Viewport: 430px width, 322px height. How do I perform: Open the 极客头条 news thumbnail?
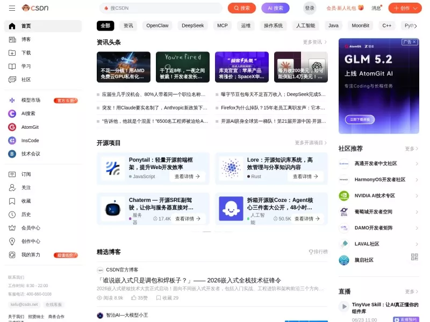(x=242, y=67)
